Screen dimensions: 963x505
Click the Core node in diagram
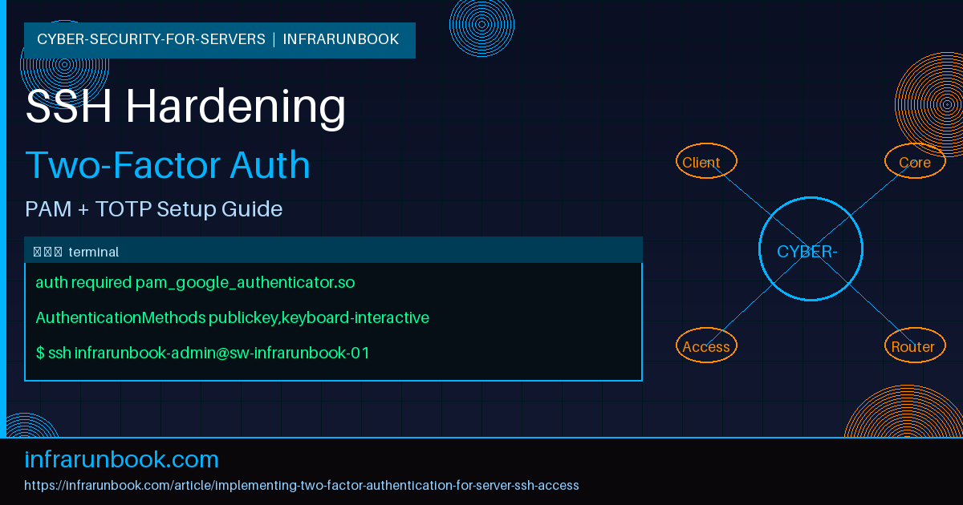coord(915,161)
